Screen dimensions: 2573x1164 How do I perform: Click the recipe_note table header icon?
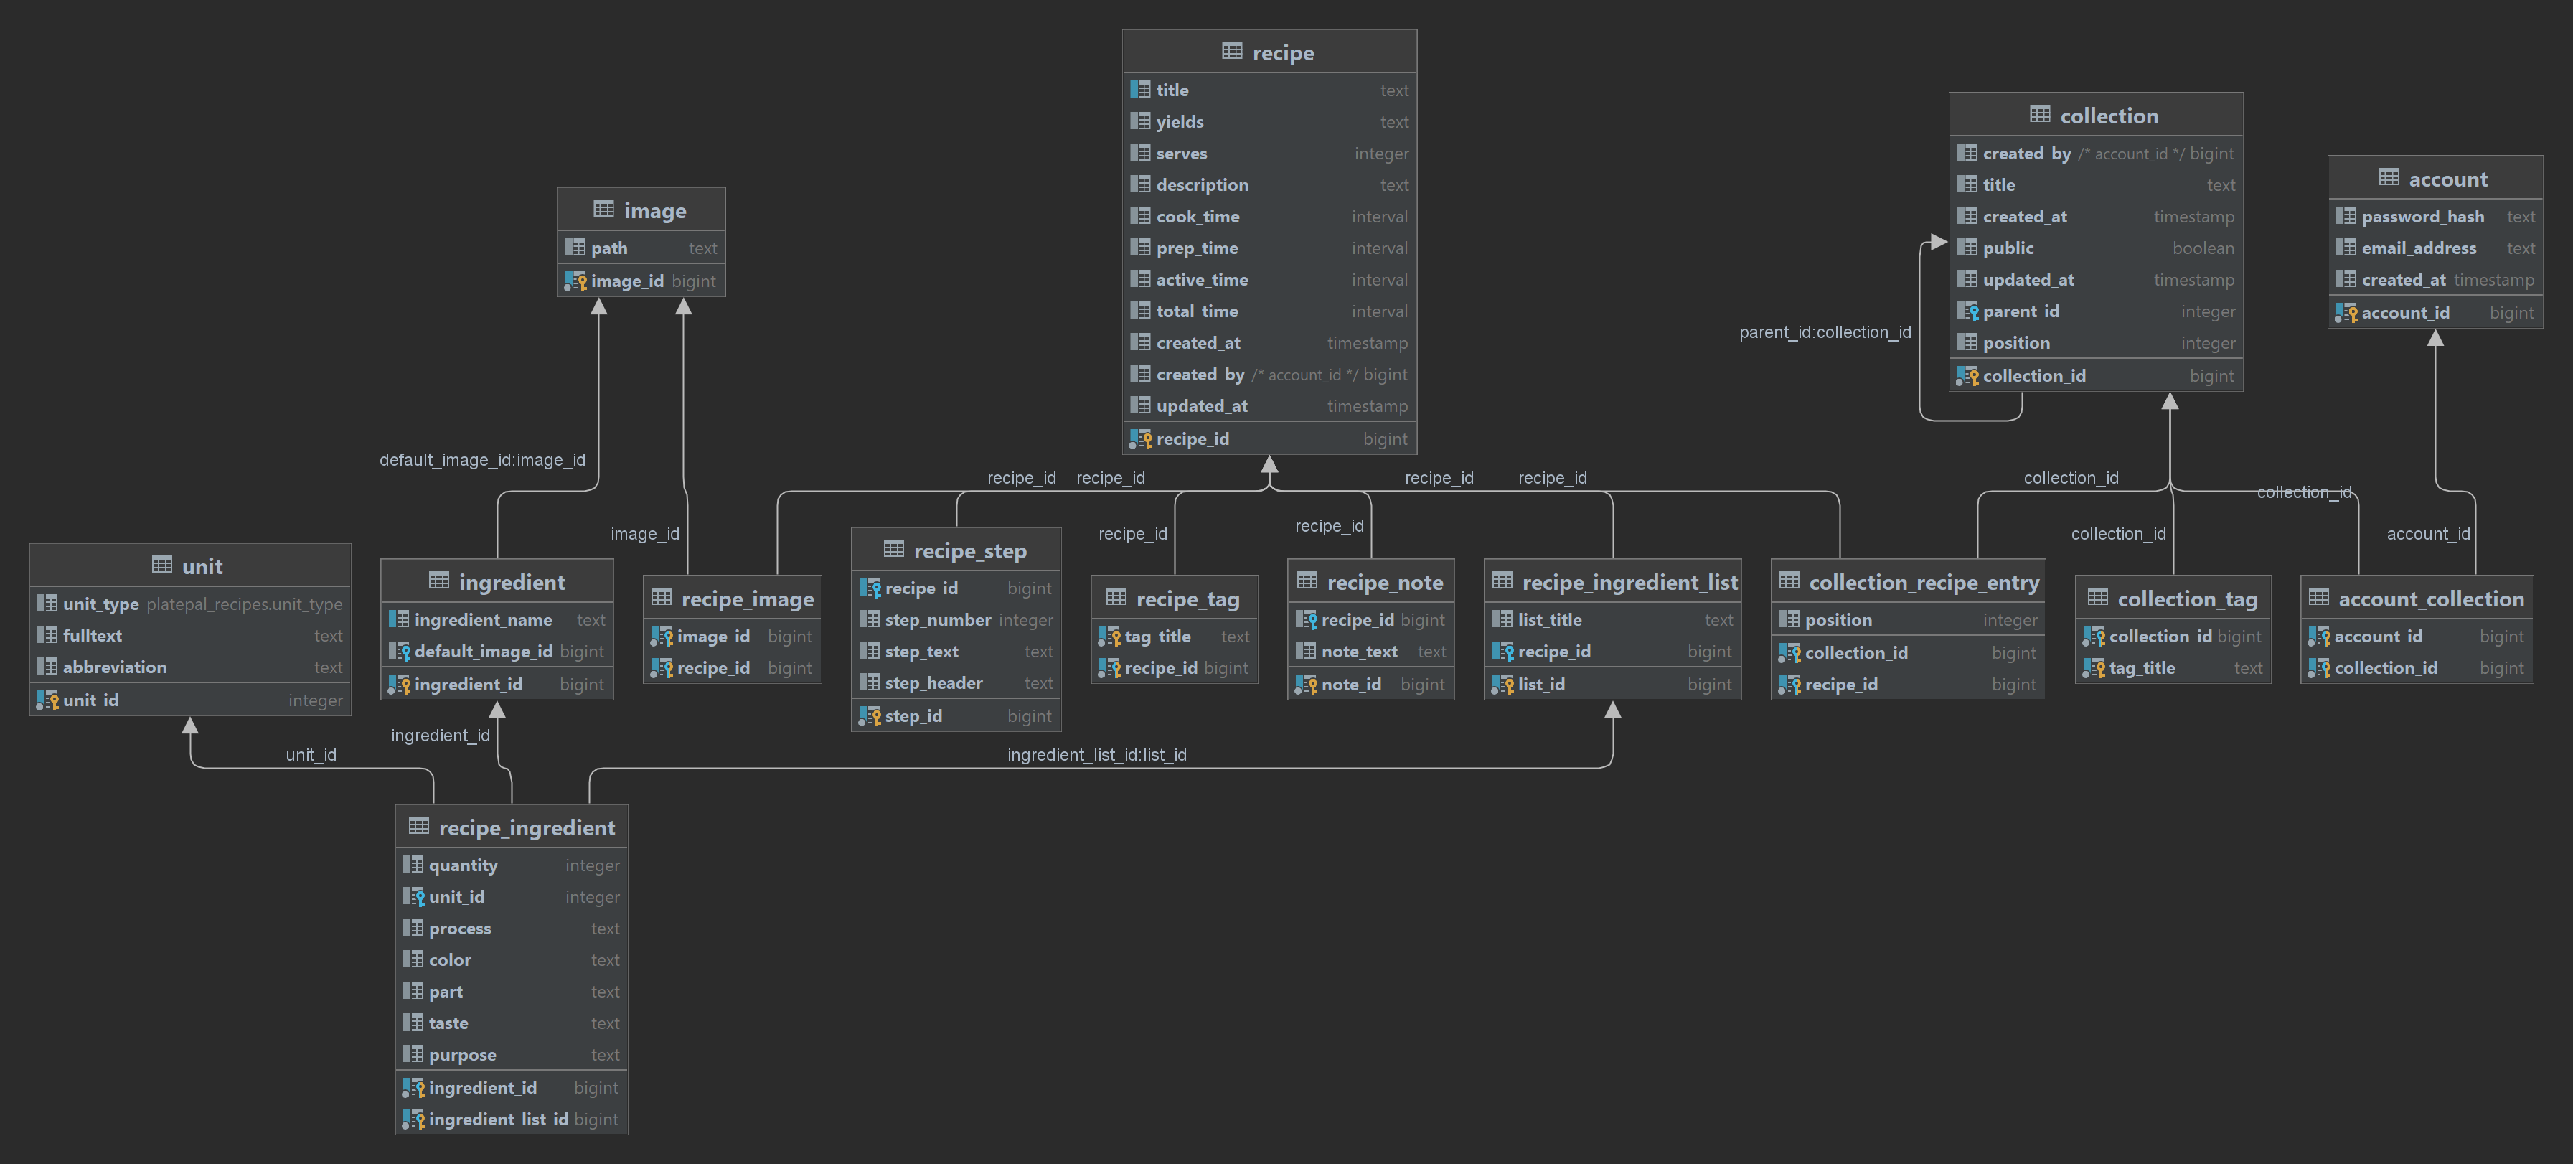tap(1307, 581)
